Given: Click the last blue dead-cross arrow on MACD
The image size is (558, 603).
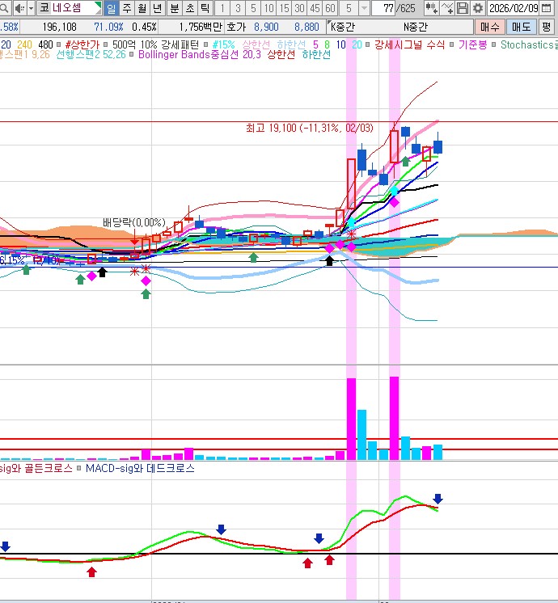Looking at the screenshot, I should (x=438, y=499).
